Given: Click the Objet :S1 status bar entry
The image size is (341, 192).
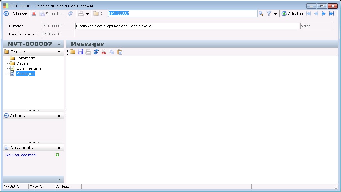Looking at the screenshot, I should (42, 187).
